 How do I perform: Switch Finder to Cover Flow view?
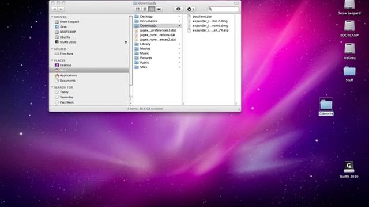click(159, 9)
